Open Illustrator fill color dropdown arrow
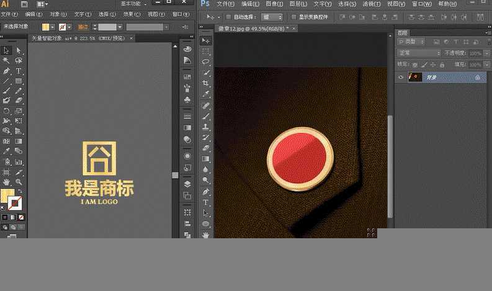This screenshot has width=492, height=291. point(52,27)
